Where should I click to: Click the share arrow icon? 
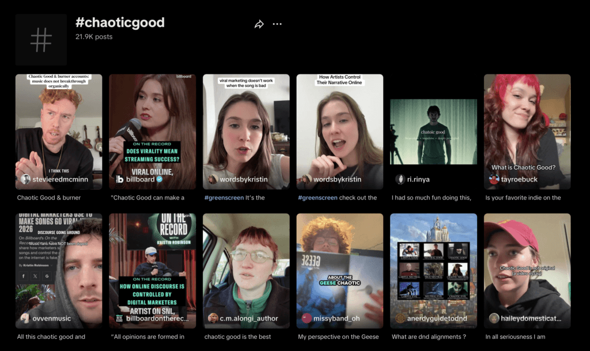click(x=259, y=24)
